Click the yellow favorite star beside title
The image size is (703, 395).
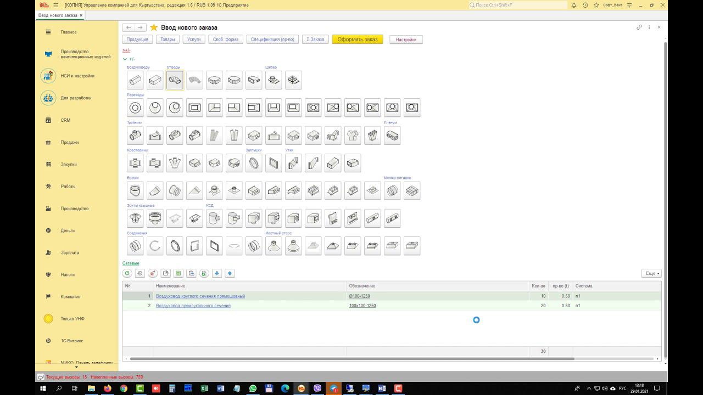click(x=154, y=27)
